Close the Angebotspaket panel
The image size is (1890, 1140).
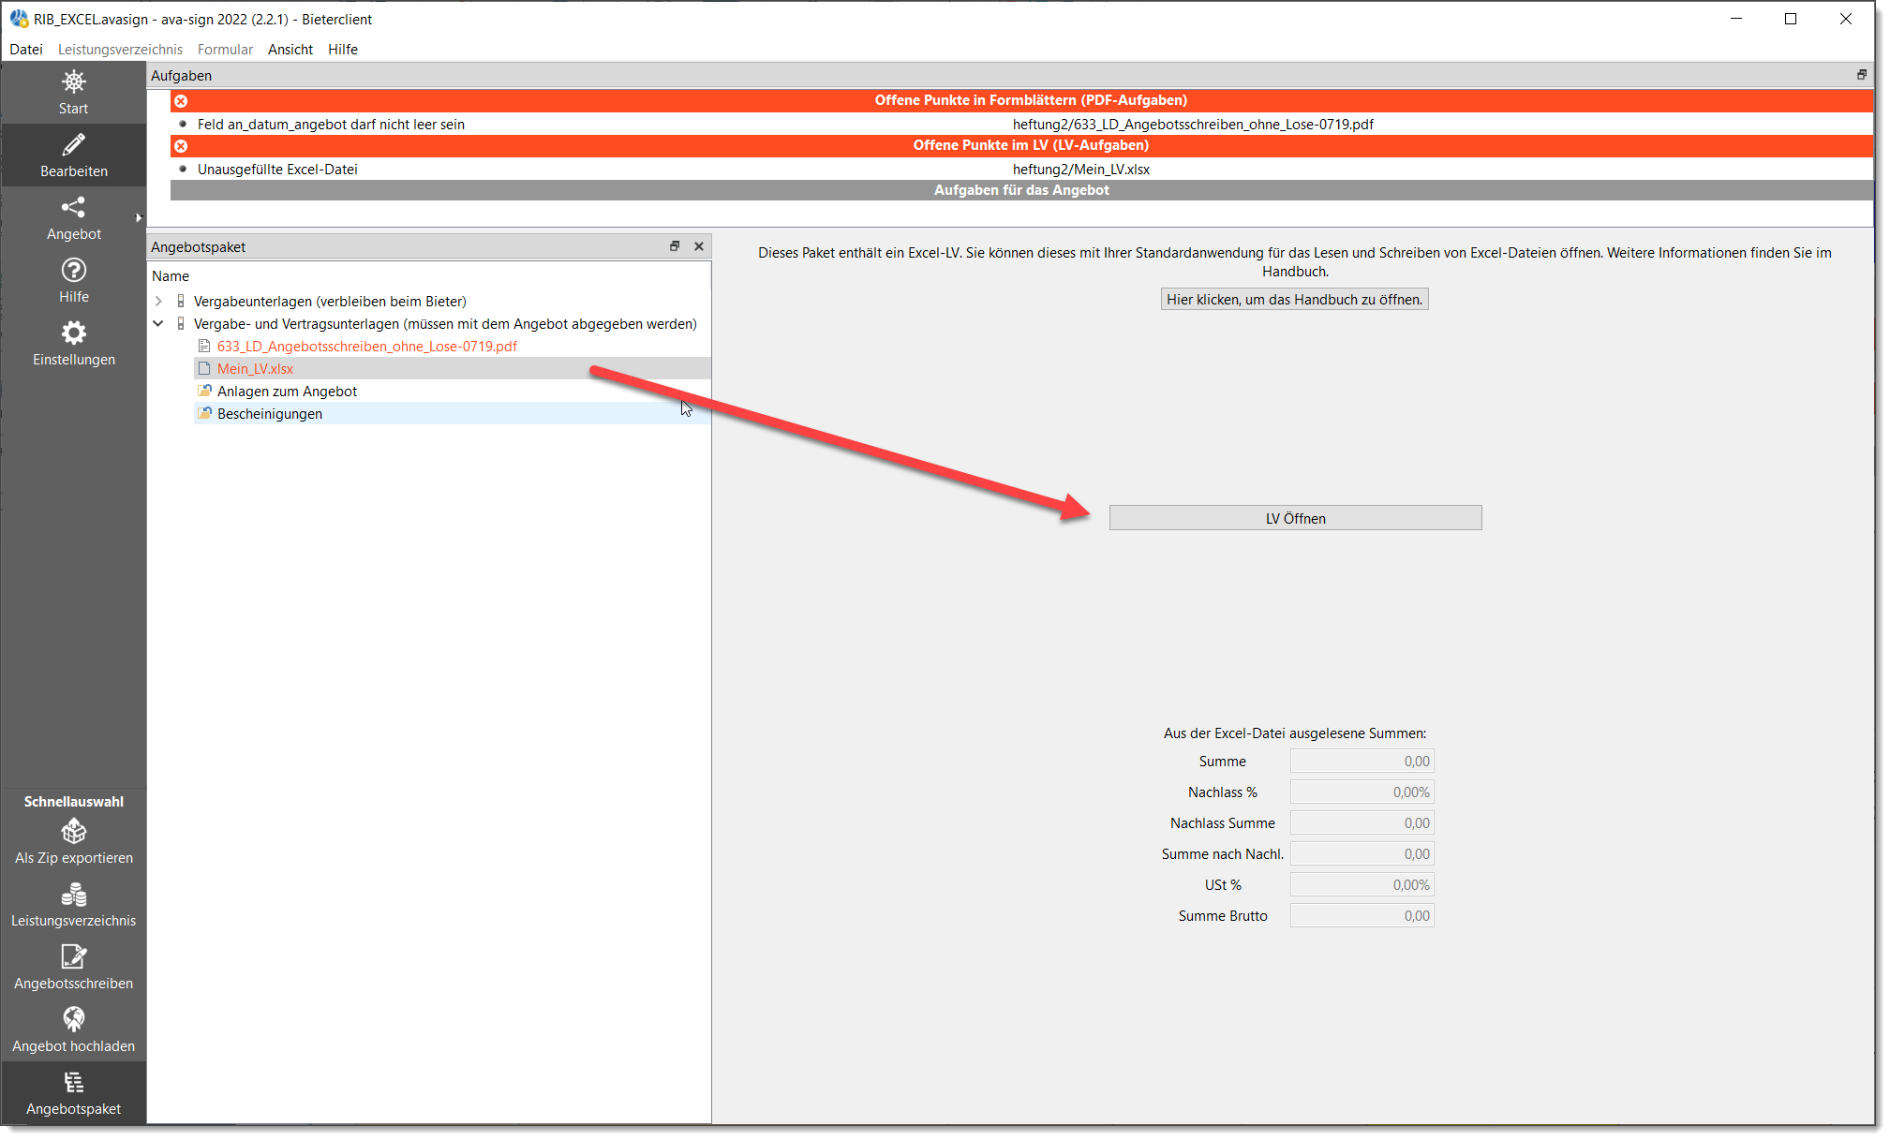(x=699, y=246)
